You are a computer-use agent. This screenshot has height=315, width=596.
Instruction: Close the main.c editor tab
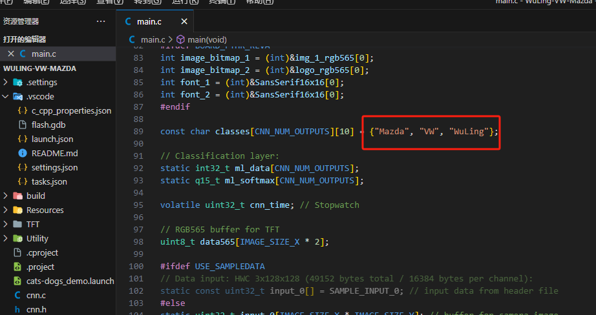coord(184,22)
